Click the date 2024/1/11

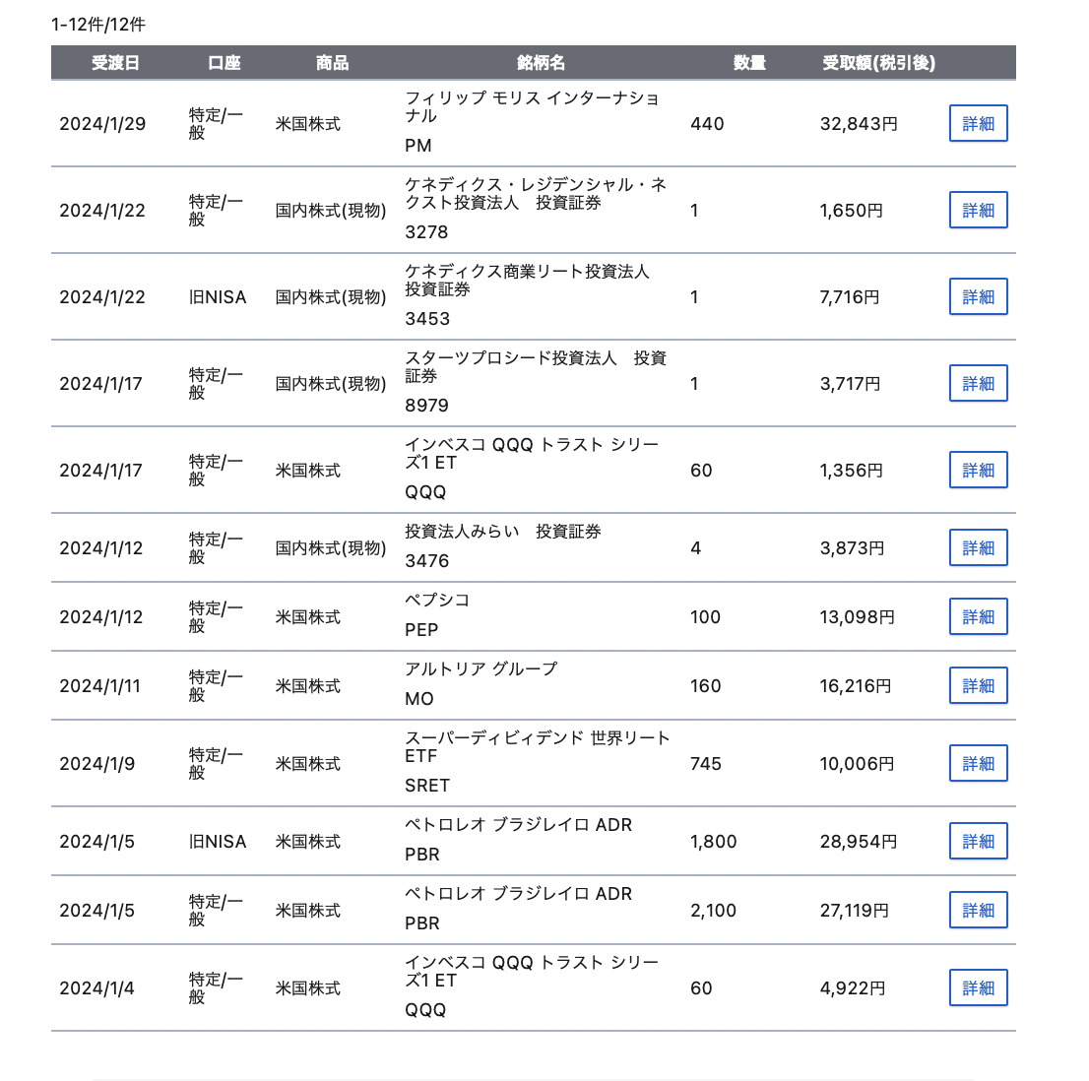(100, 686)
